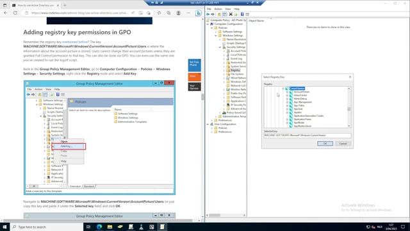Select Event Log node in the tree

pyautogui.click(x=236, y=58)
